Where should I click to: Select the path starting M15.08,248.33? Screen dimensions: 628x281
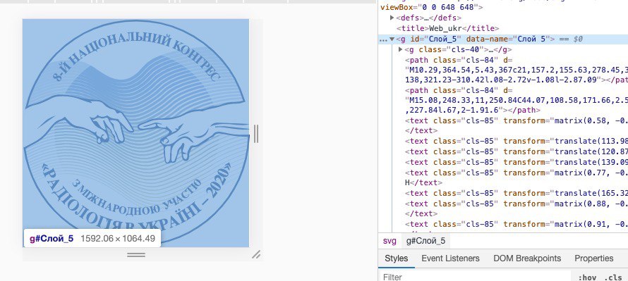pyautogui.click(x=517, y=100)
